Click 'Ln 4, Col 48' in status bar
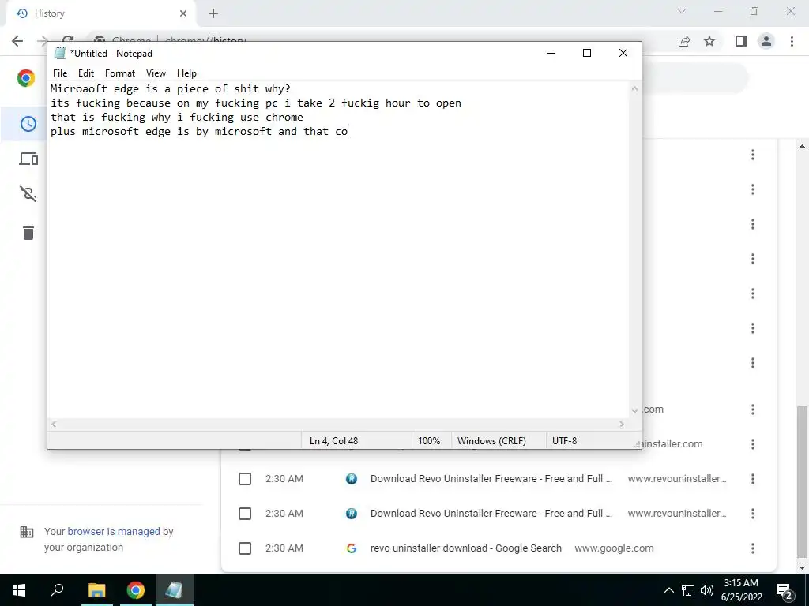The width and height of the screenshot is (809, 606). click(334, 441)
